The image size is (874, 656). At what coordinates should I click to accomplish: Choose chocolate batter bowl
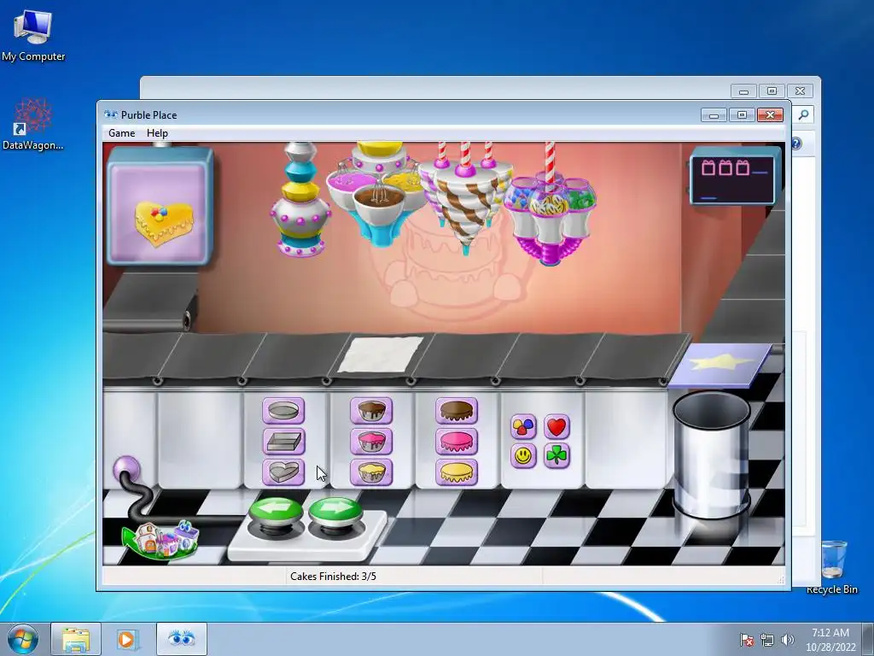coord(371,411)
